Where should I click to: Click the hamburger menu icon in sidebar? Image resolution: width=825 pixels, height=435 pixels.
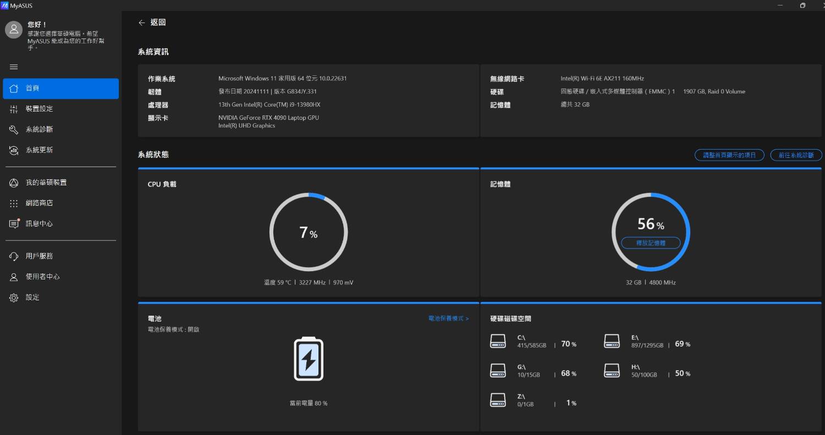14,67
